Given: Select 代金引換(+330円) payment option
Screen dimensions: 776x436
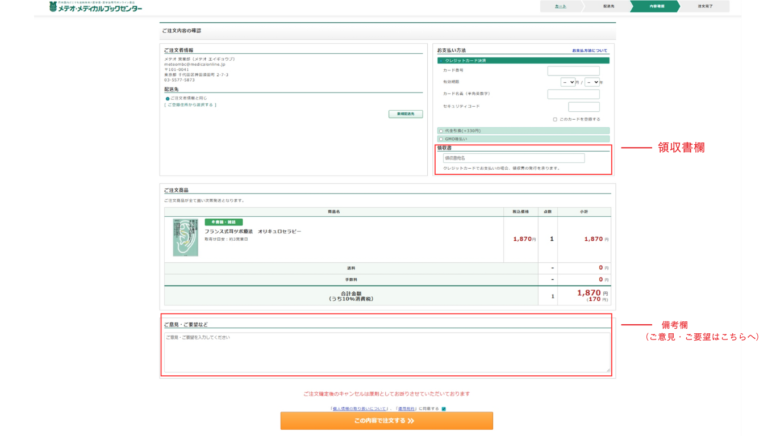Looking at the screenshot, I should [441, 131].
